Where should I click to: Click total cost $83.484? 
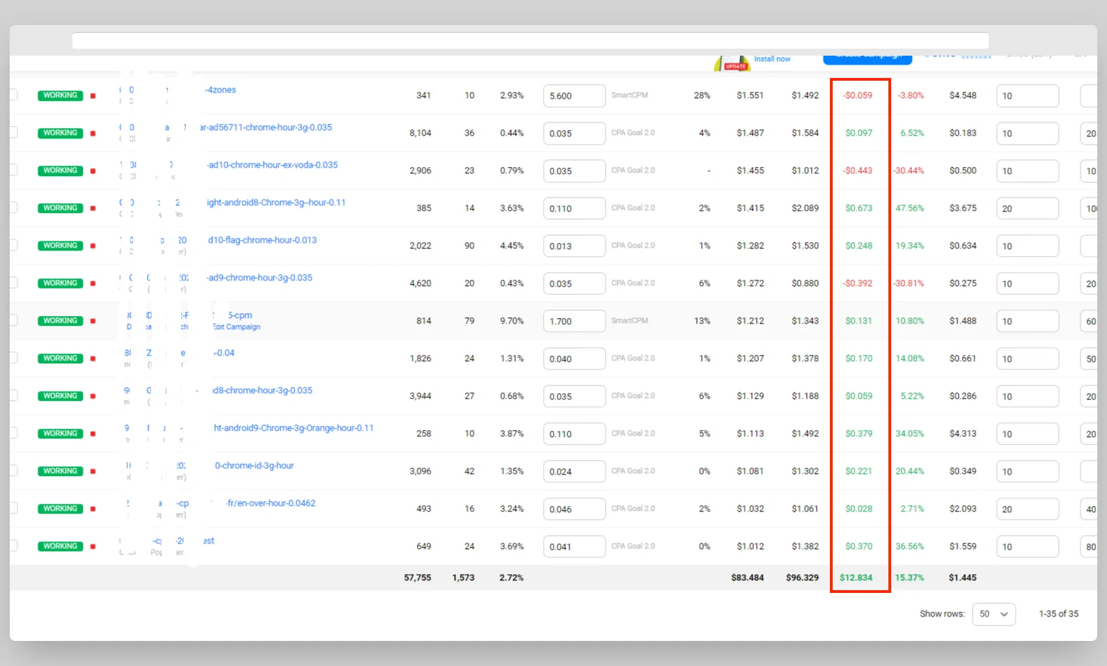pyautogui.click(x=748, y=578)
